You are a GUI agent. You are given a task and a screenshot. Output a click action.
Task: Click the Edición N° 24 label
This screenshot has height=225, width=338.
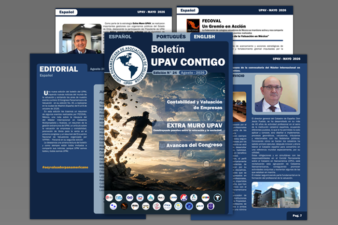(x=165, y=73)
